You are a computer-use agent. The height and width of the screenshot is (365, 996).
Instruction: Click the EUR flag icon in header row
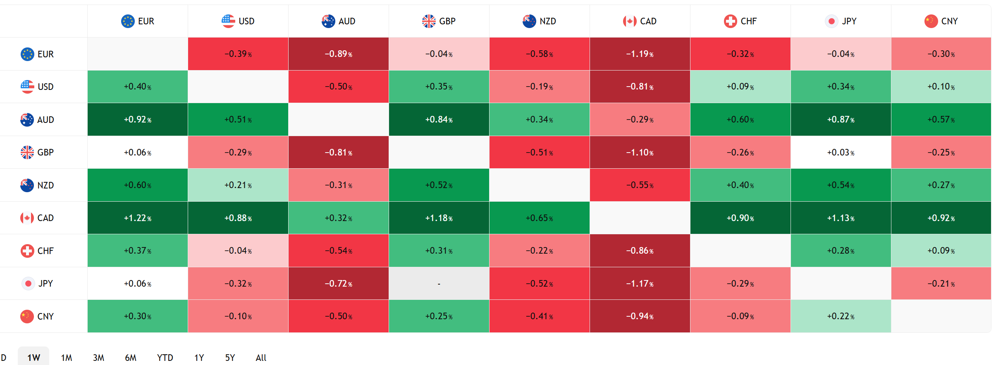click(128, 21)
